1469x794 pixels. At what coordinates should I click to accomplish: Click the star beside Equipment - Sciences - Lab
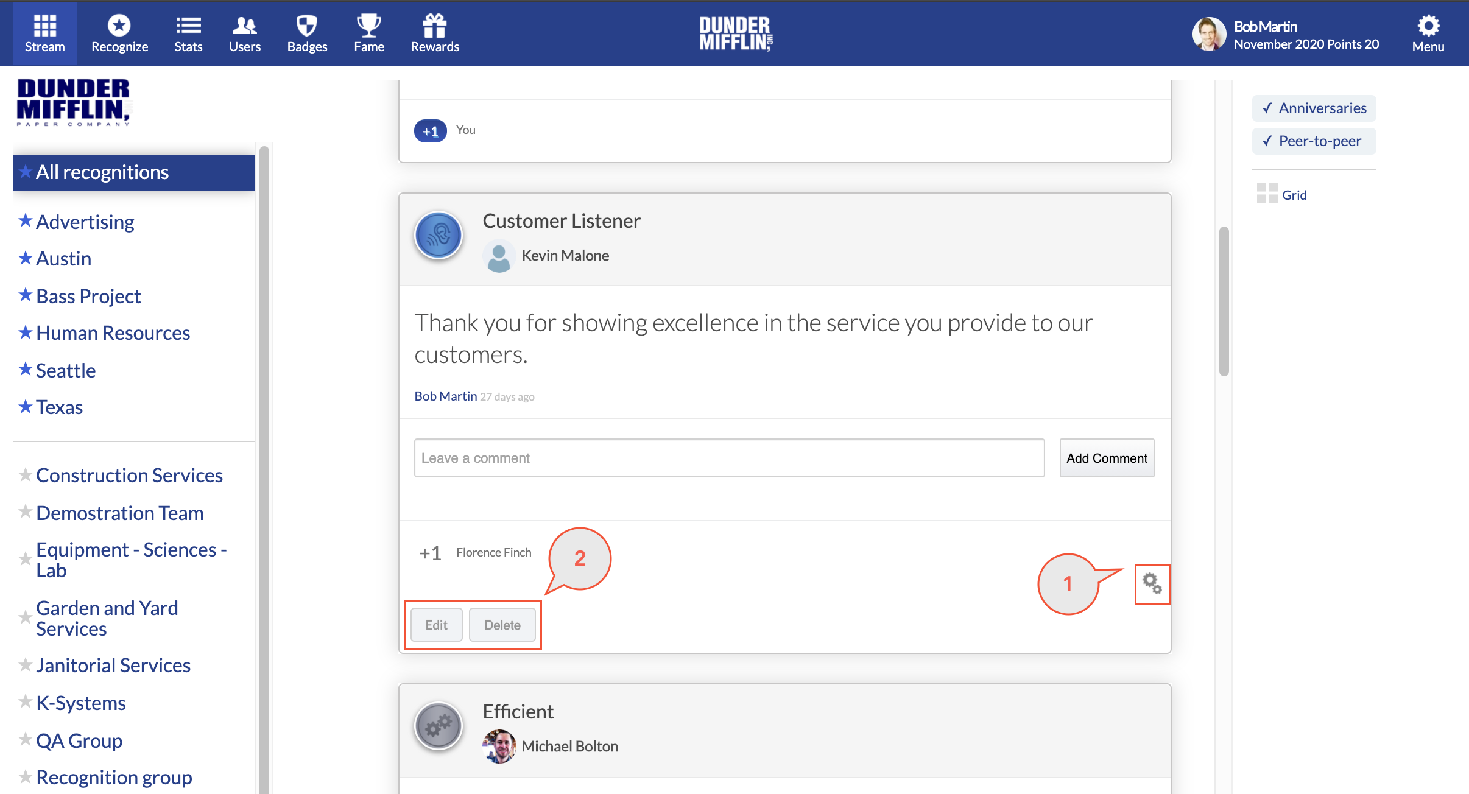pos(25,559)
